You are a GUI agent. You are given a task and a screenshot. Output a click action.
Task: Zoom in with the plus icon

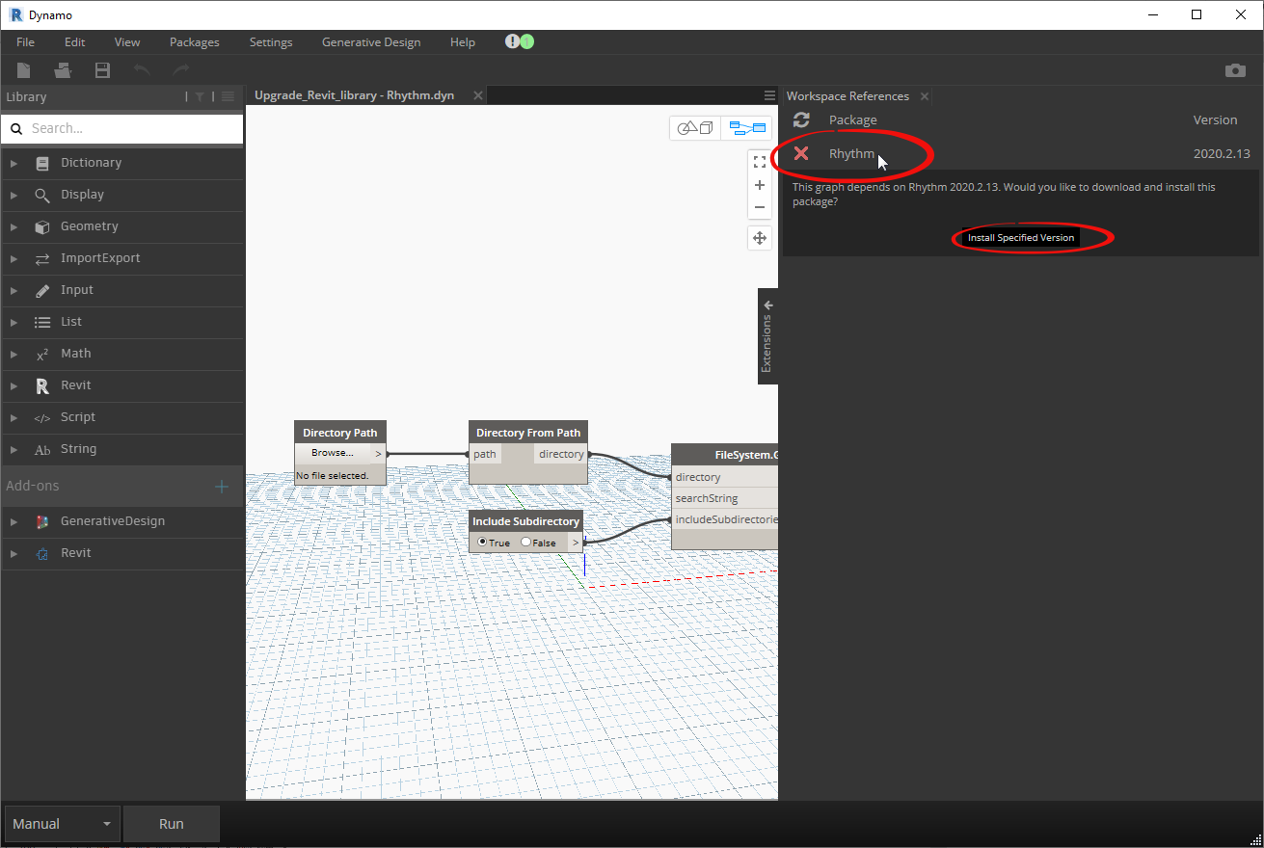[760, 184]
